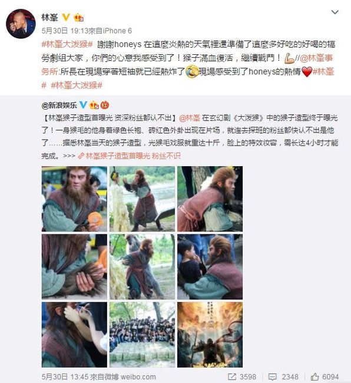
Task: Click the repost icon showing 3598
Action: (x=232, y=377)
